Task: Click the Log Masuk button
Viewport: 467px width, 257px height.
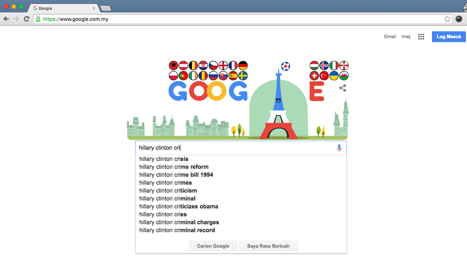Action: pyautogui.click(x=449, y=37)
